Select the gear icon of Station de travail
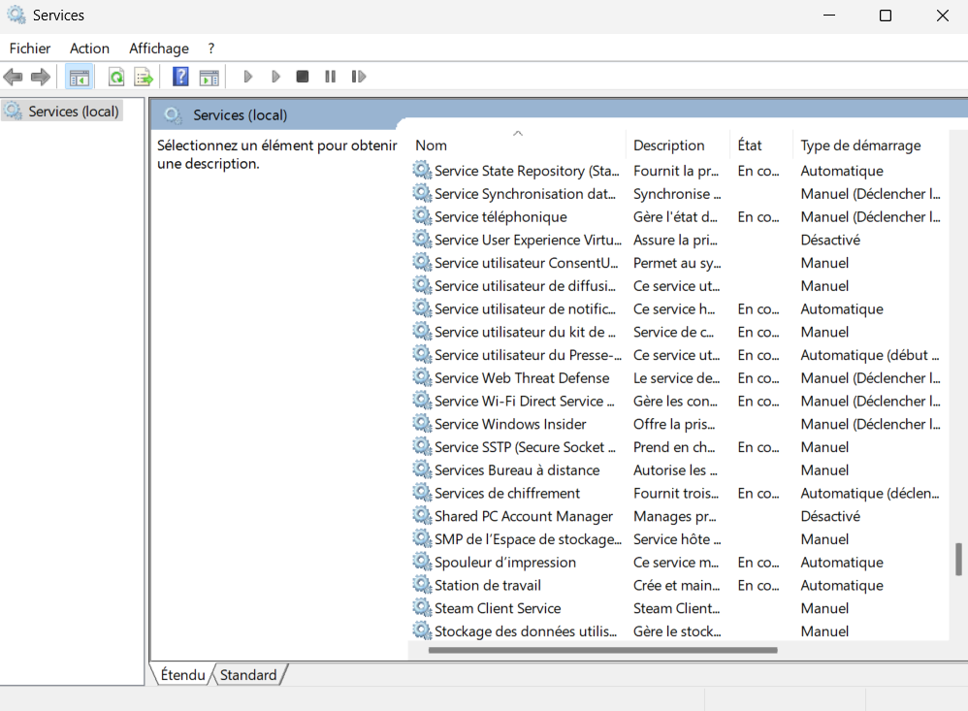This screenshot has width=968, height=711. point(422,585)
